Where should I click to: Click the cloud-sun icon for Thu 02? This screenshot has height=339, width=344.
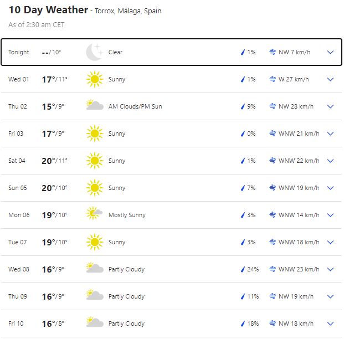(95, 106)
